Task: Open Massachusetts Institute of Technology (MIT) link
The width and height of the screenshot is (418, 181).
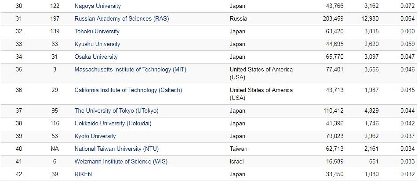Action: click(x=130, y=70)
